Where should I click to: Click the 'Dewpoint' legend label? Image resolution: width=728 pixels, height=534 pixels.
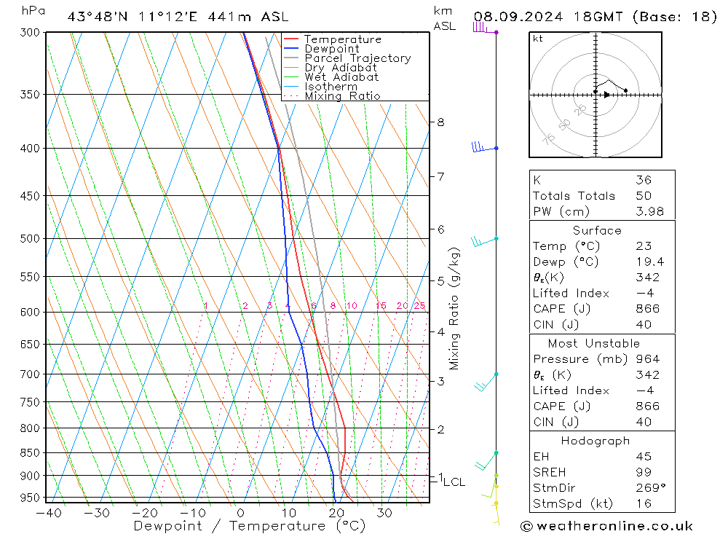pos(331,49)
